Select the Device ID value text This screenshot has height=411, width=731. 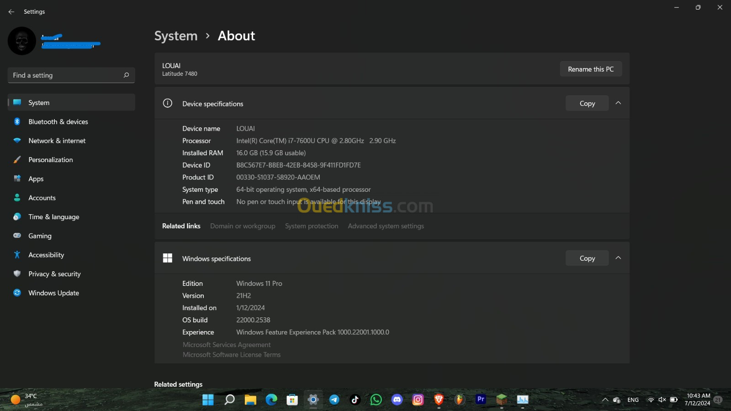tap(298, 165)
